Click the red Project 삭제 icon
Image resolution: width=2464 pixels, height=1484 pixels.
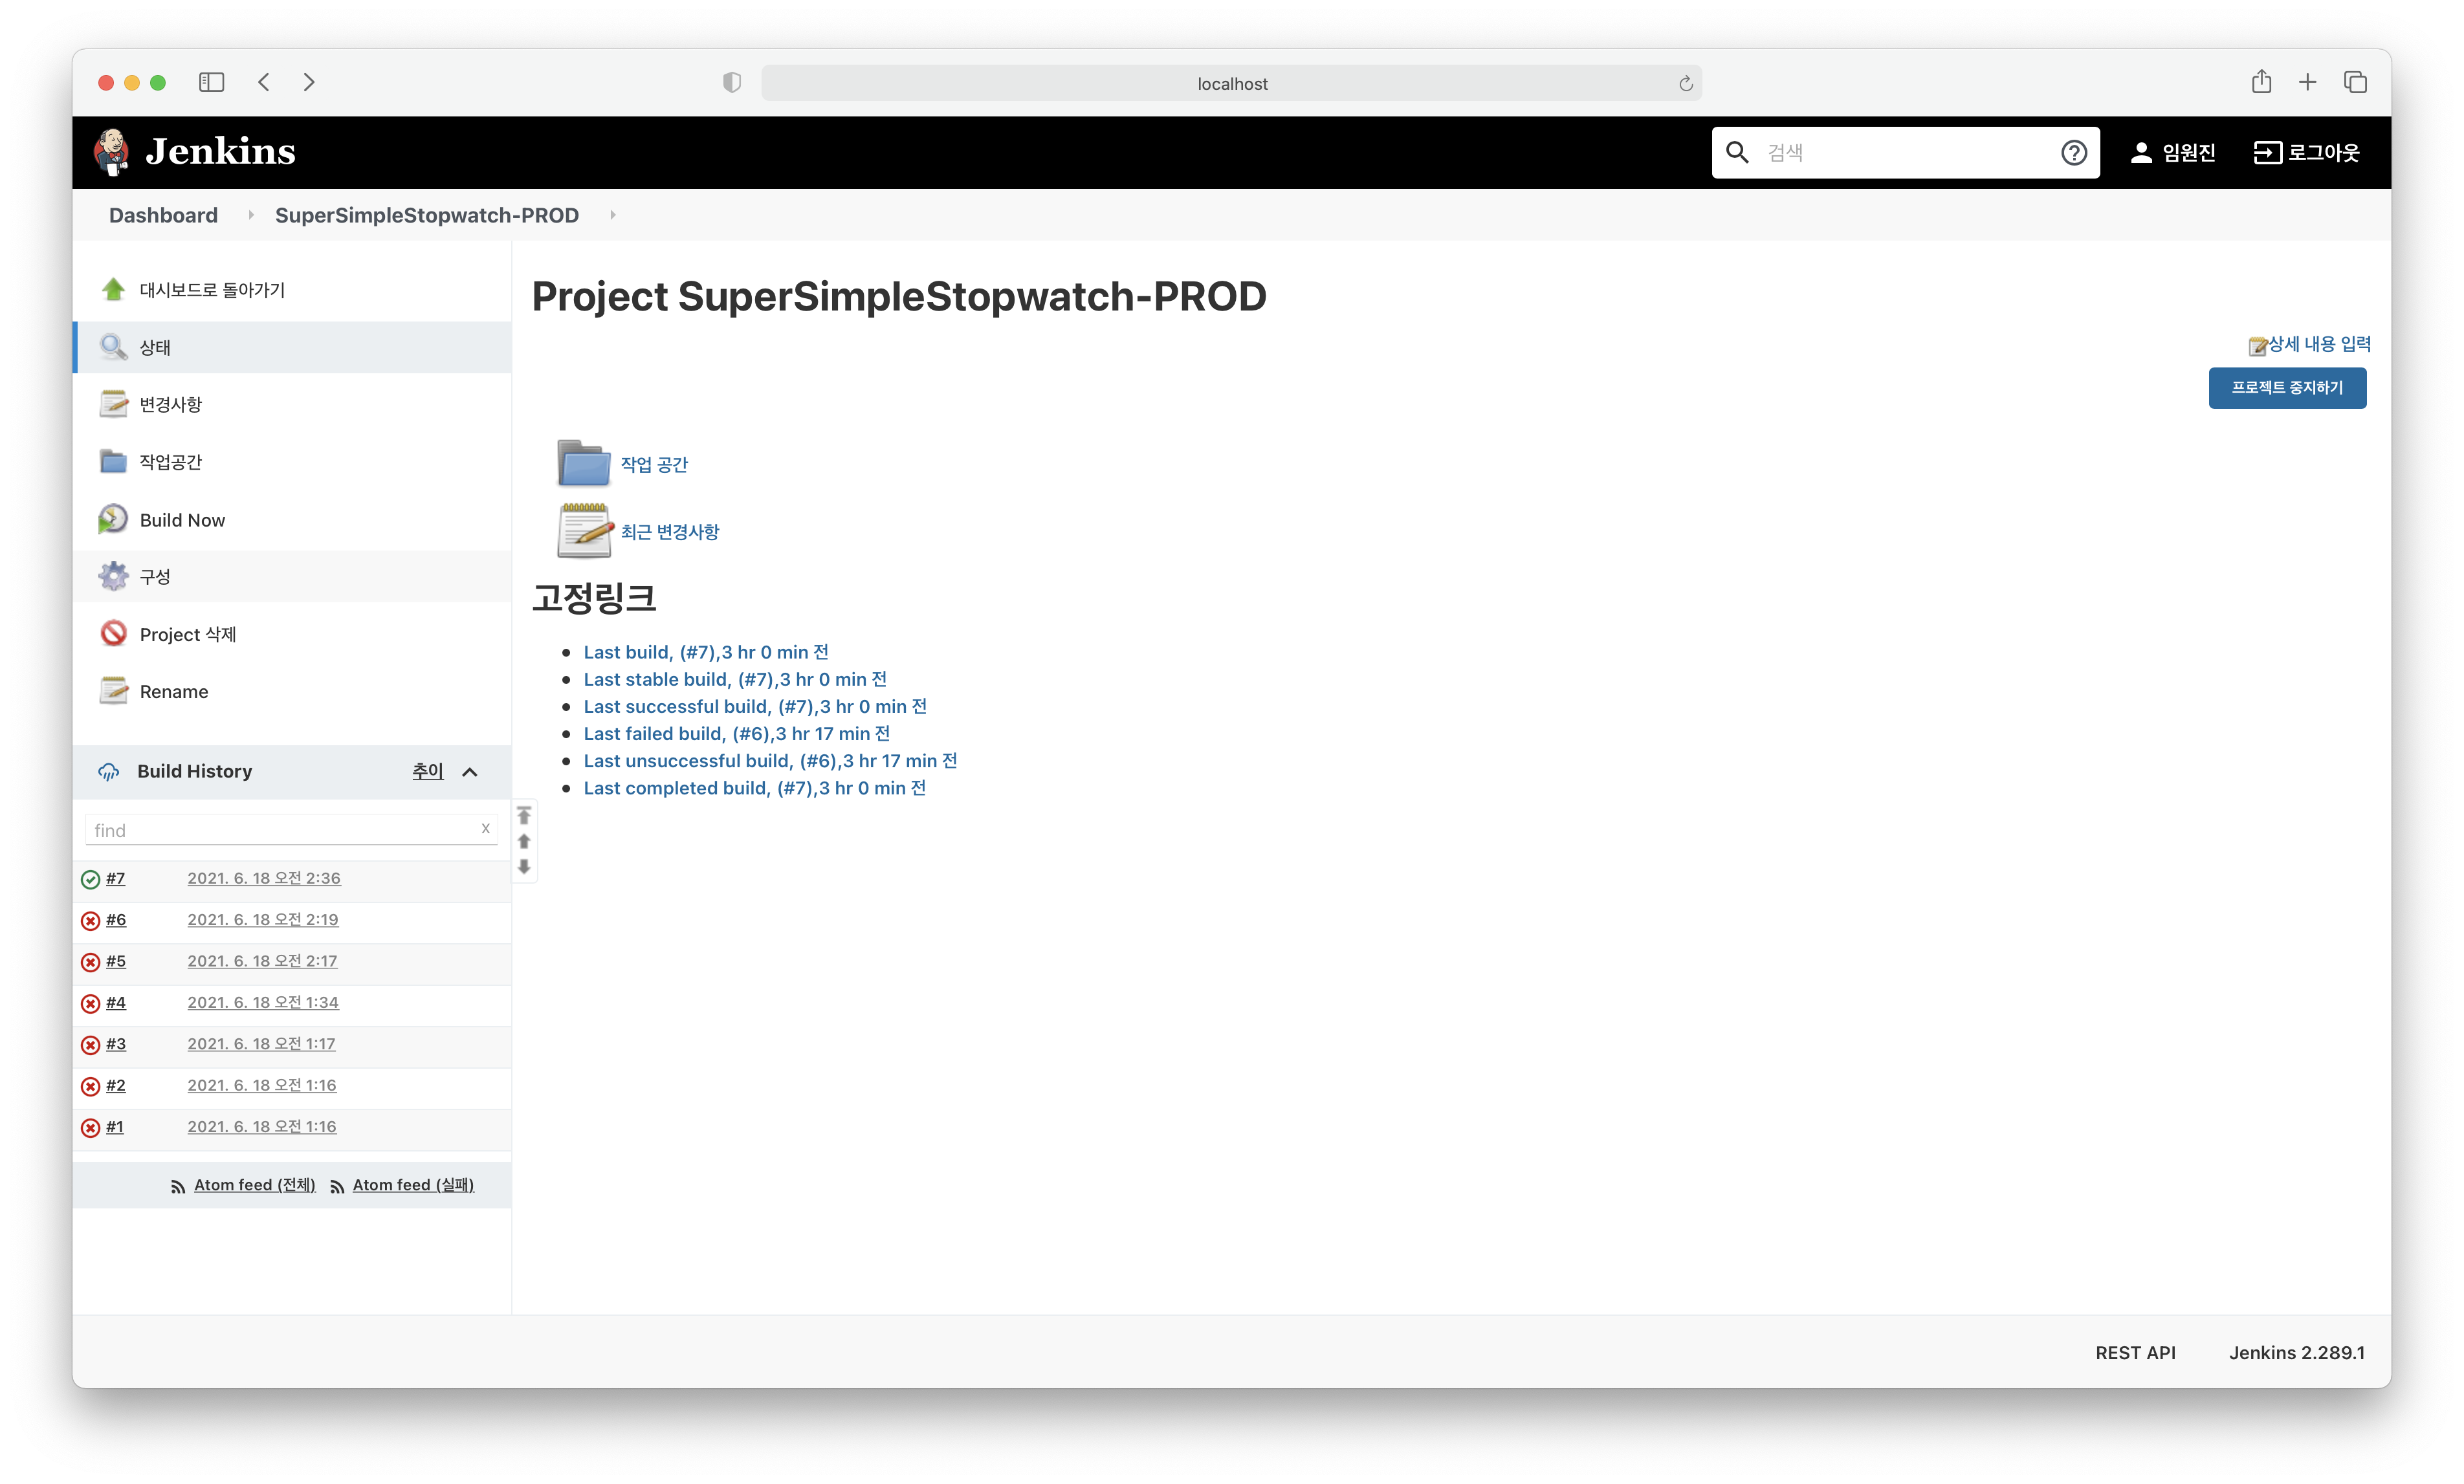click(x=113, y=634)
